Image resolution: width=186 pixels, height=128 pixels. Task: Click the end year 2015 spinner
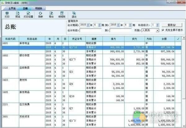pos(115,25)
